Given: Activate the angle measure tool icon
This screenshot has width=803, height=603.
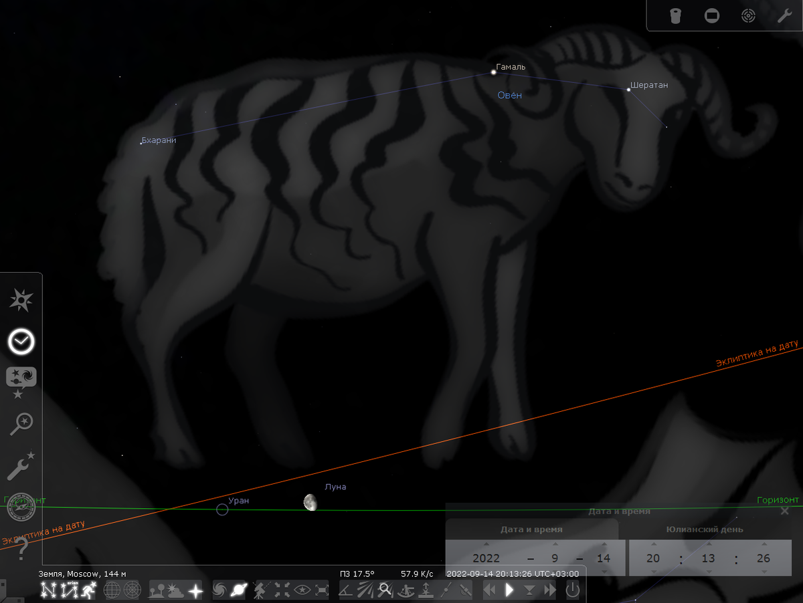Looking at the screenshot, I should click(347, 590).
